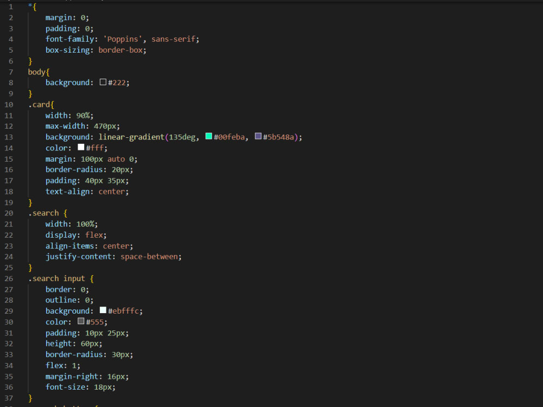Click the '*{' universal selector
Viewport: 543px width, 407px height.
click(x=32, y=7)
